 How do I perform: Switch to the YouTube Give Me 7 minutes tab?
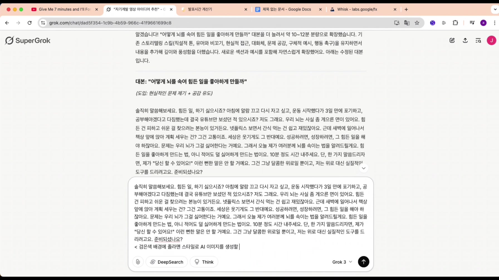(65, 9)
